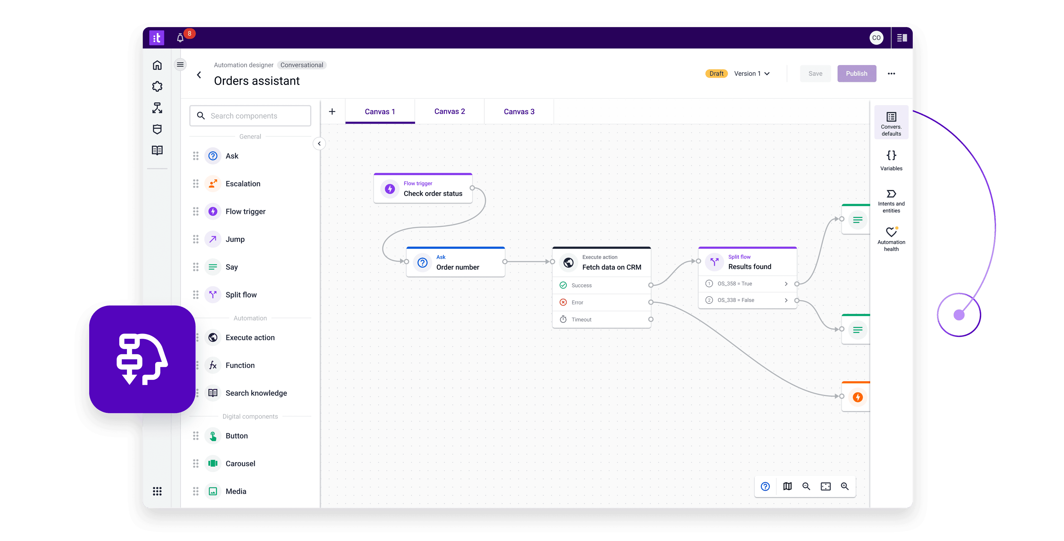Open the CO user avatar menu
Viewport: 1064px width, 541px height.
point(876,38)
